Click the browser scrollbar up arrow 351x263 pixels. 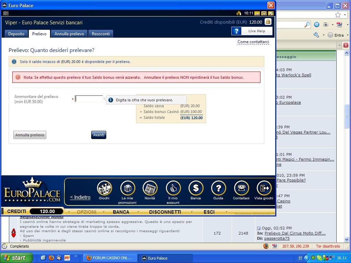click(347, 53)
